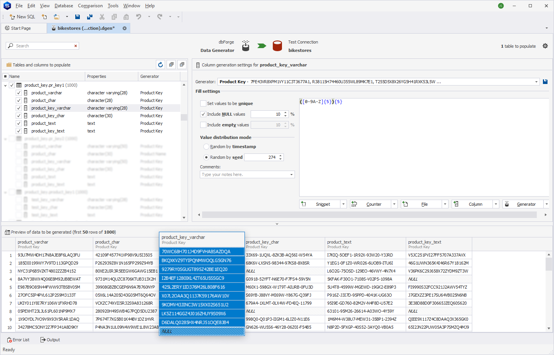554x355 pixels.
Task: Clear search with the red X icon
Action: tap(76, 46)
